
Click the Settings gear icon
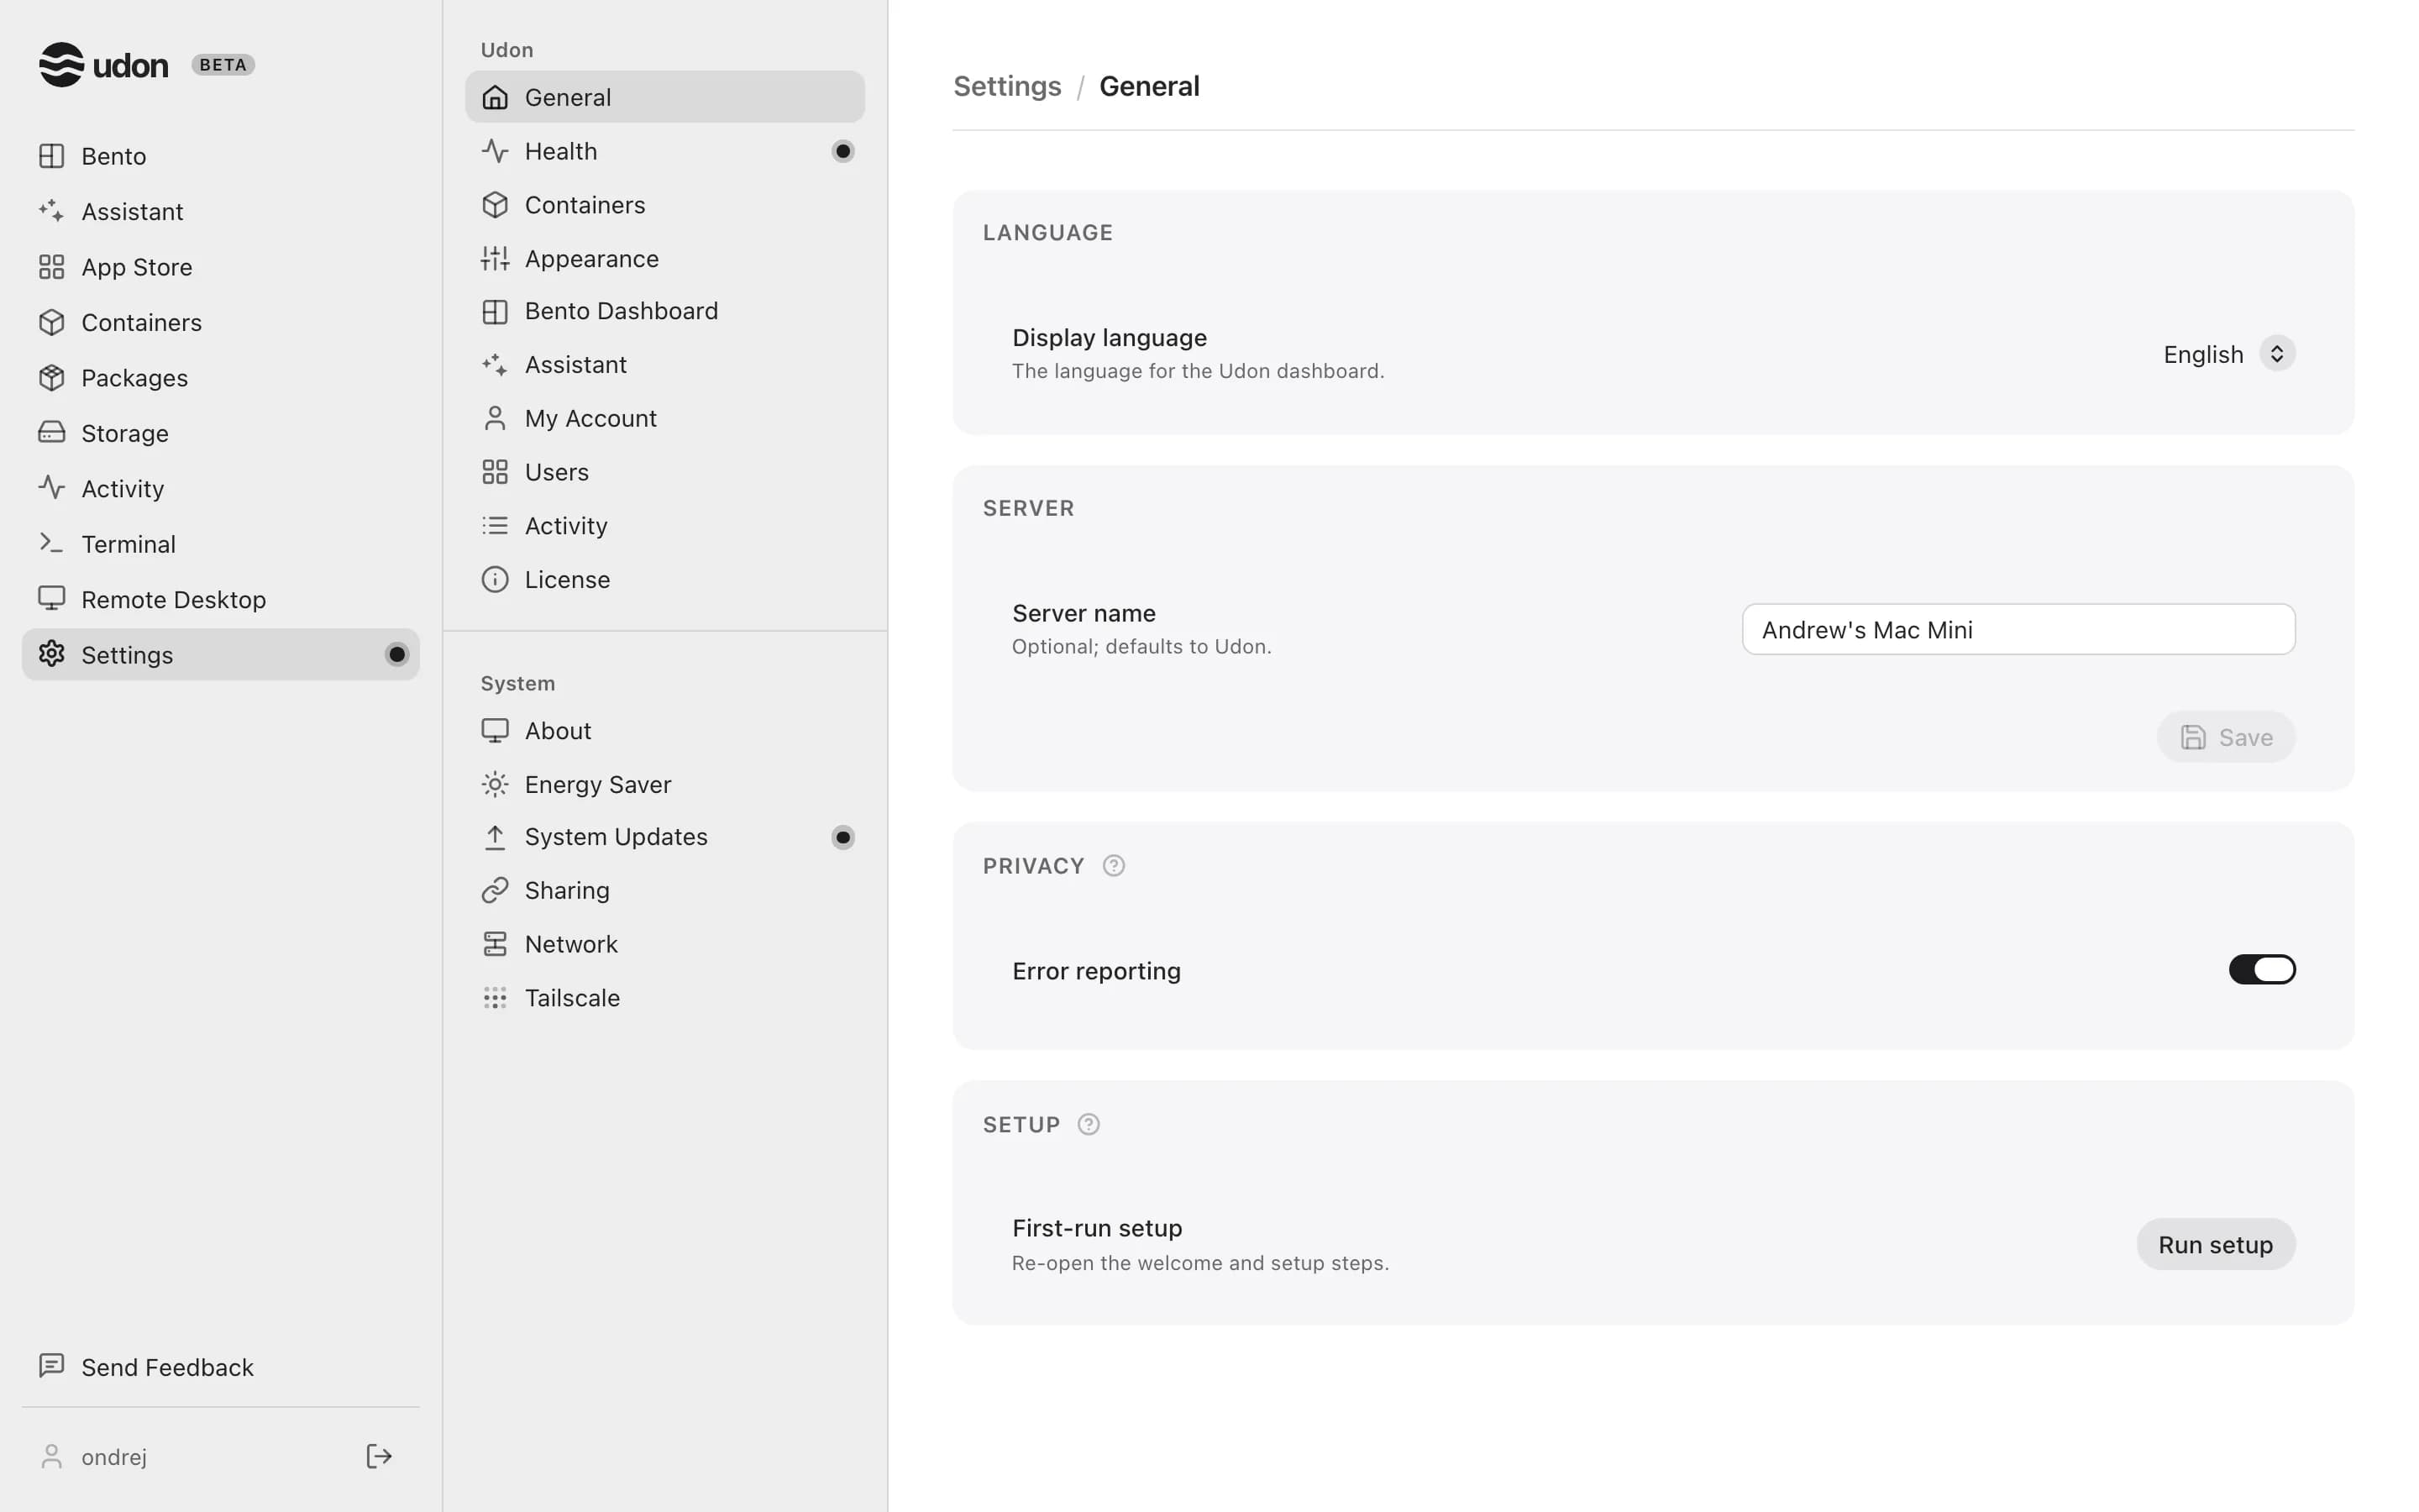pyautogui.click(x=51, y=654)
